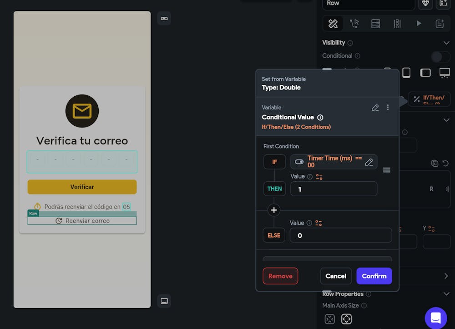Image resolution: width=455 pixels, height=329 pixels.
Task: Set ELSE value from variable icon
Action: click(x=318, y=223)
